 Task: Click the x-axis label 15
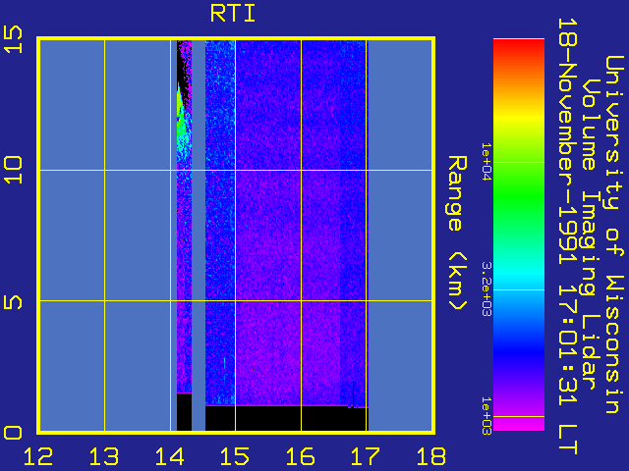tap(235, 456)
